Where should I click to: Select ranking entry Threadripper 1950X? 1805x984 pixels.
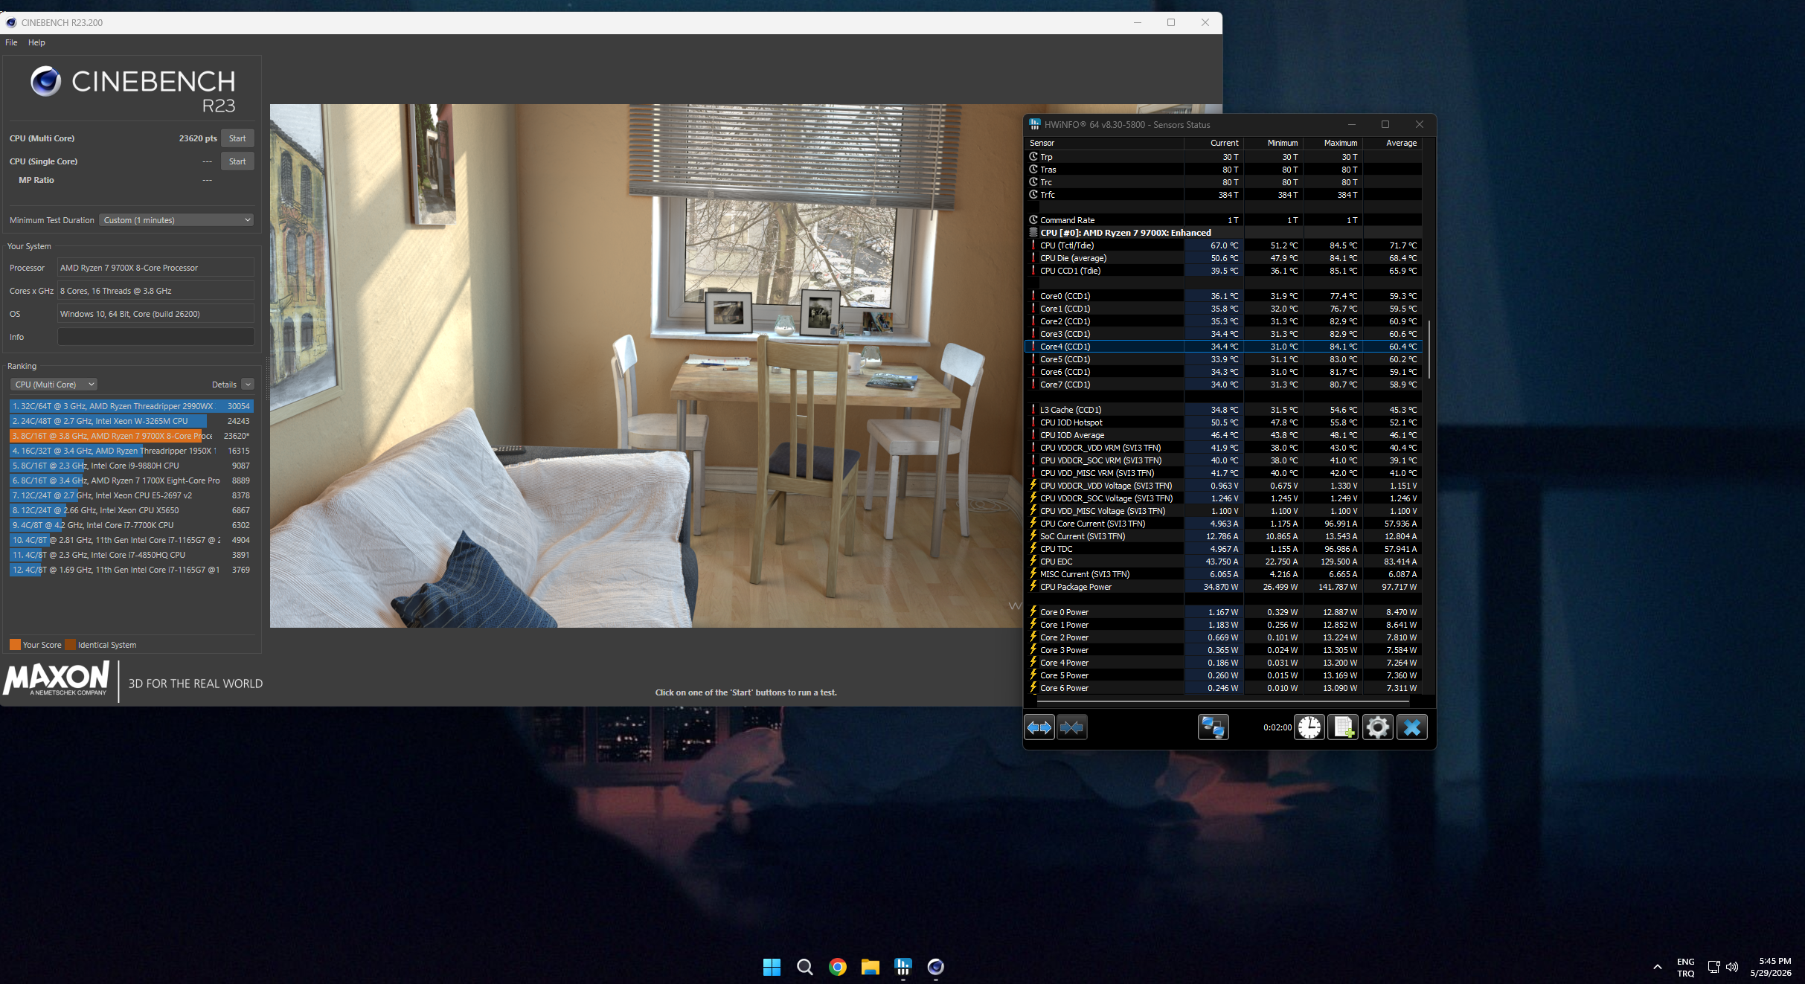pos(132,451)
